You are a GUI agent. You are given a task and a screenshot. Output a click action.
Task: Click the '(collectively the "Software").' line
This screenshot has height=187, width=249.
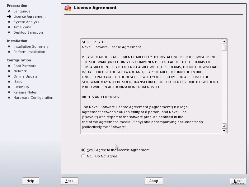coord(105,127)
